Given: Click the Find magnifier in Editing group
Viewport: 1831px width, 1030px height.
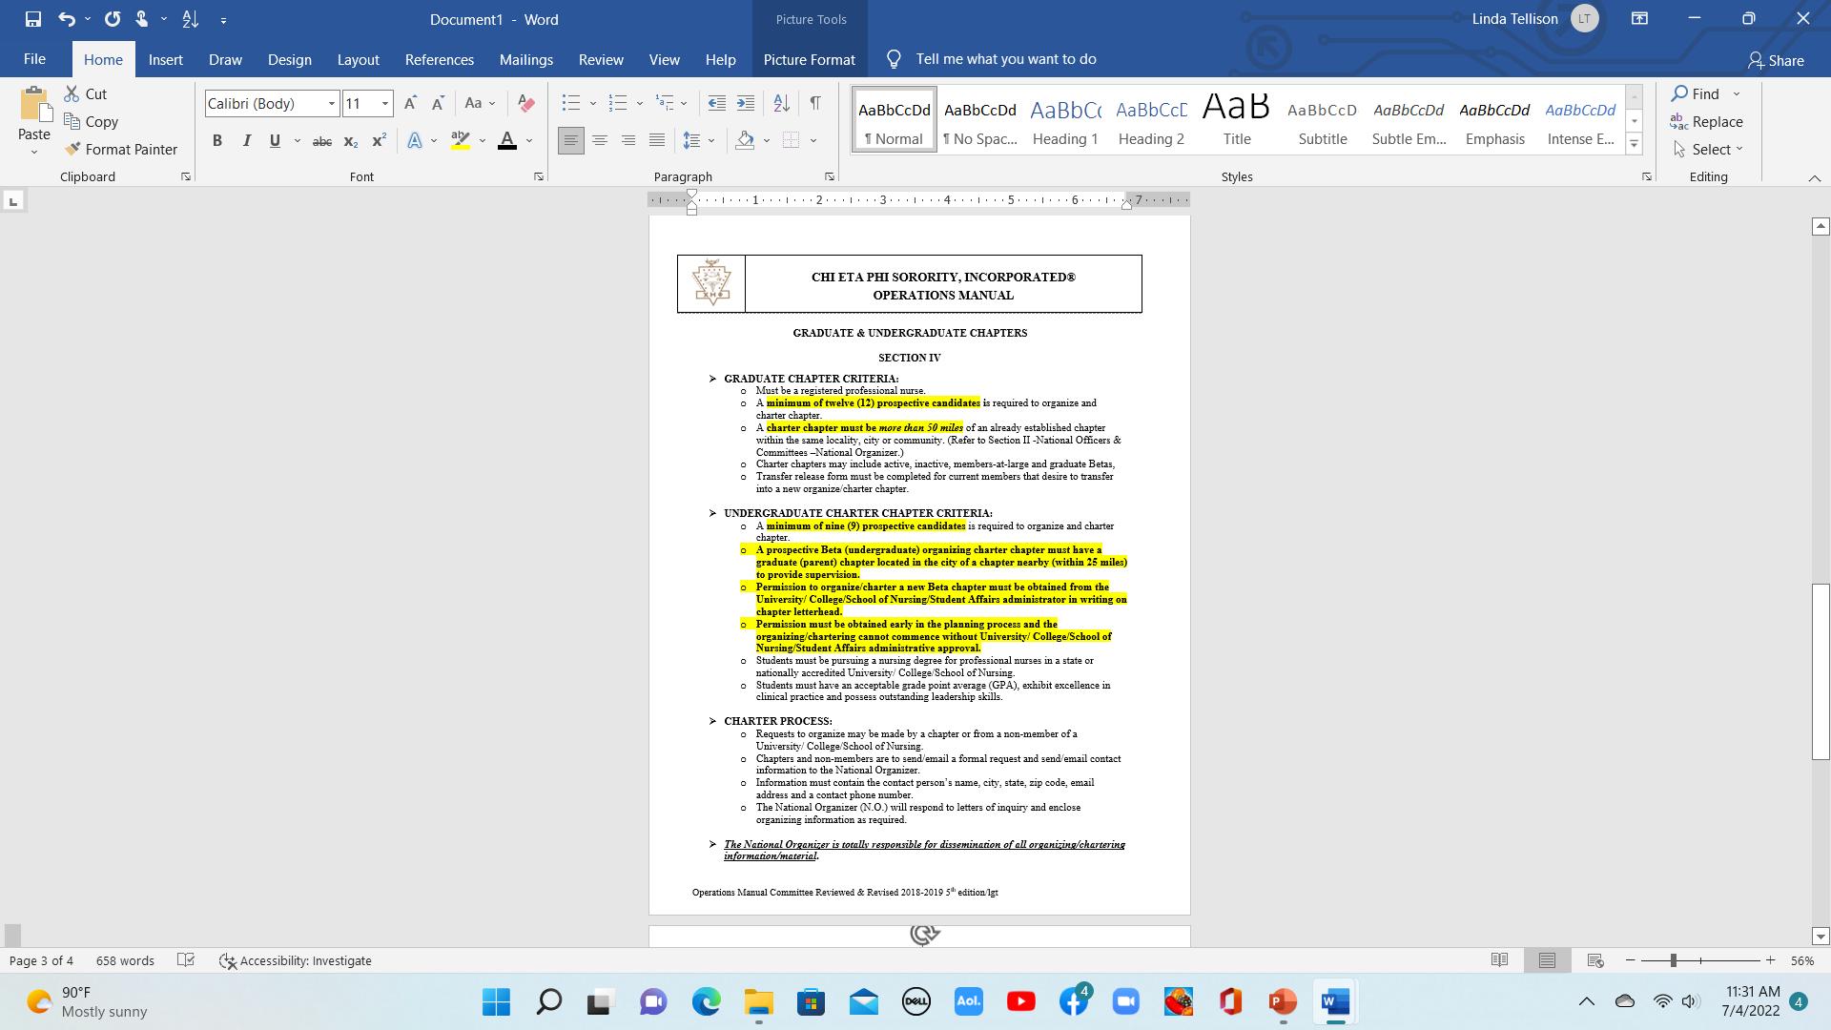Looking at the screenshot, I should 1696,93.
